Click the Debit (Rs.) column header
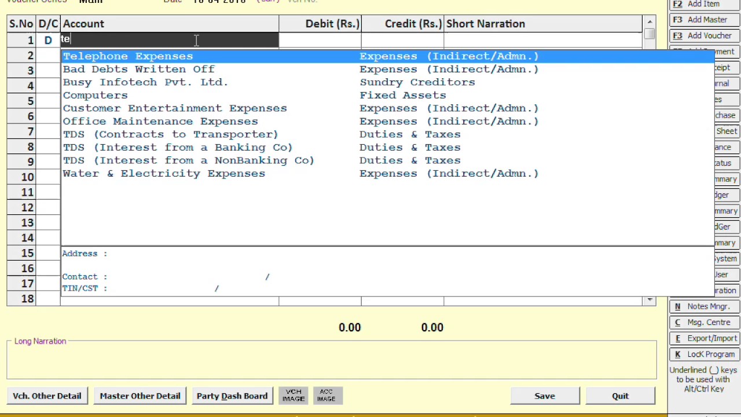Screen dimensions: 741x417 pyautogui.click(x=320, y=24)
